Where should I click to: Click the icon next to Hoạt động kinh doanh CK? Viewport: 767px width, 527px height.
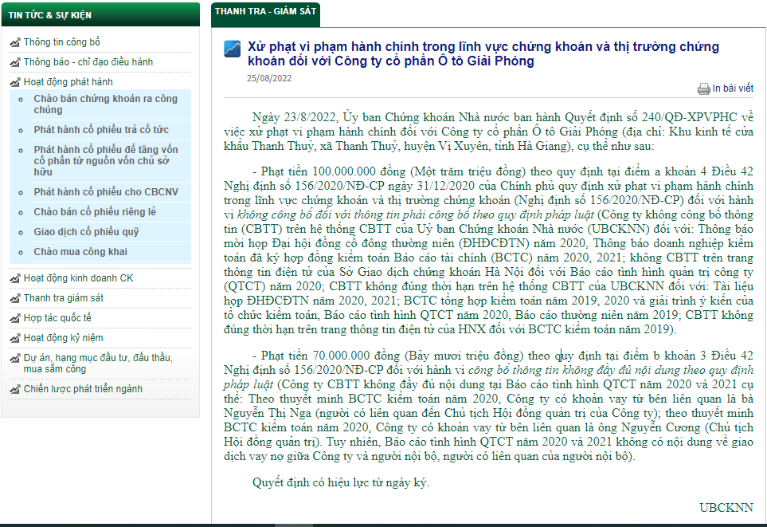pyautogui.click(x=15, y=278)
